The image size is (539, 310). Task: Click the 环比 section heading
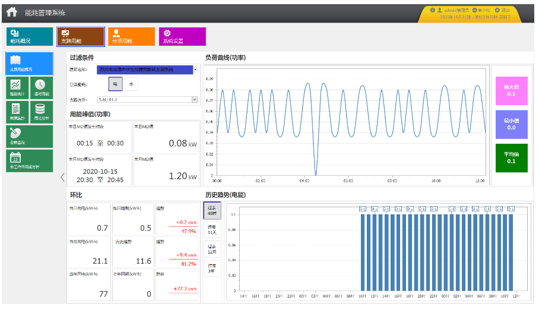coord(76,195)
